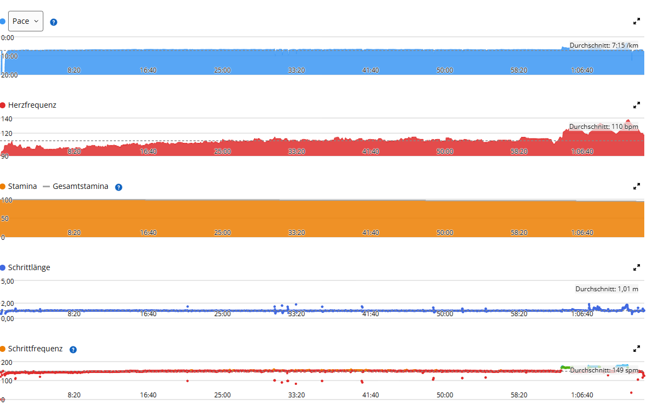Click the 50:00 marker on Pace chart
Image resolution: width=647 pixels, height=406 pixels.
(445, 70)
